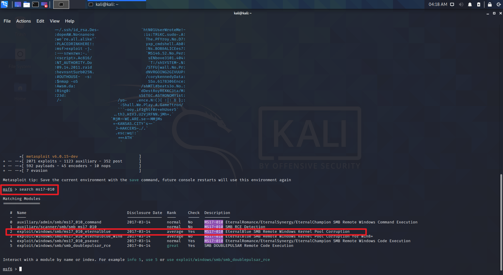Click the 'save' word in Metasploit tip
This screenshot has width=503, height=275.
tap(134, 180)
